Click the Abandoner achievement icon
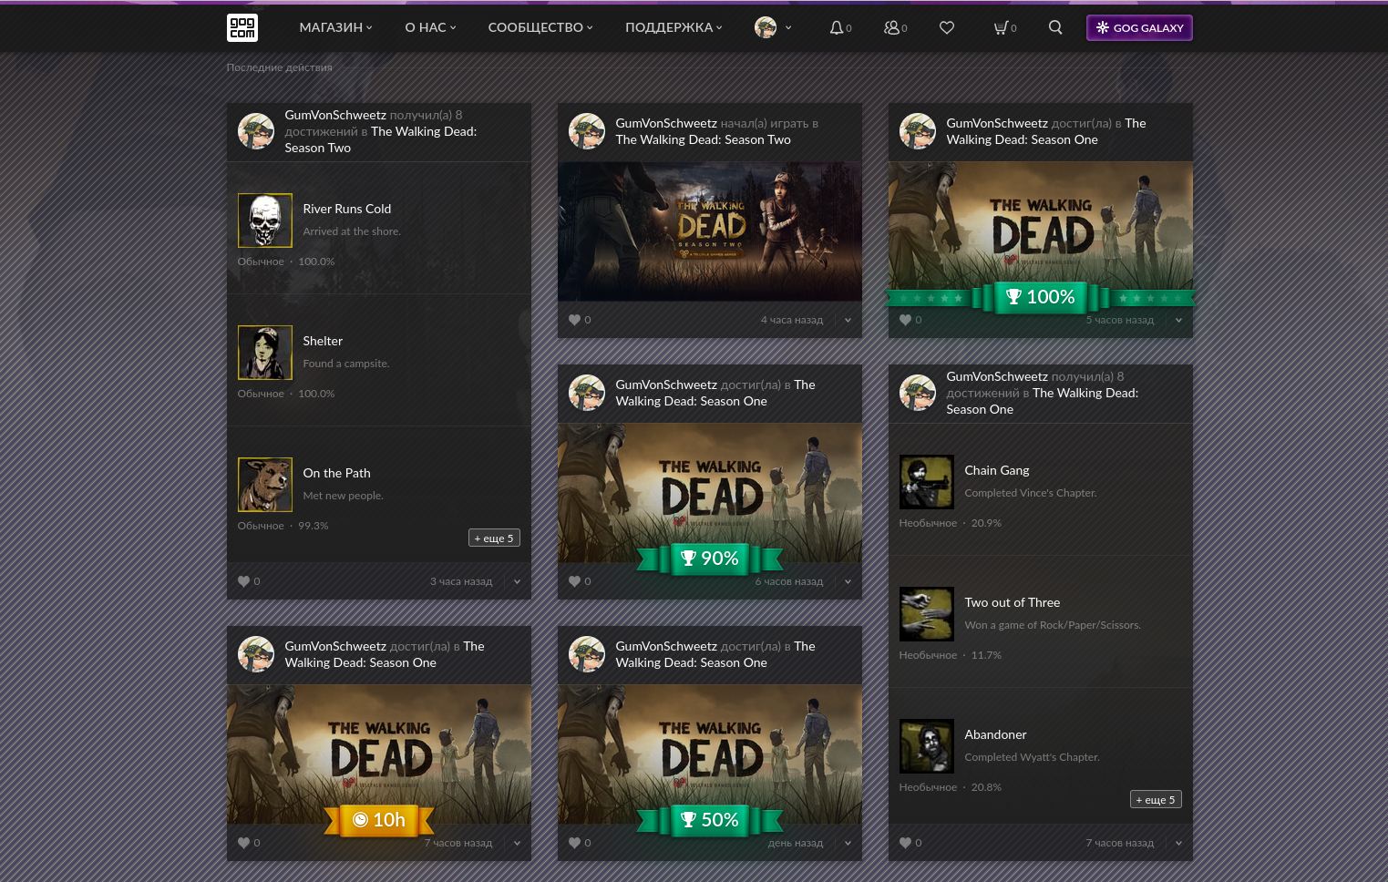Screen dimensions: 1388x882 [927, 746]
